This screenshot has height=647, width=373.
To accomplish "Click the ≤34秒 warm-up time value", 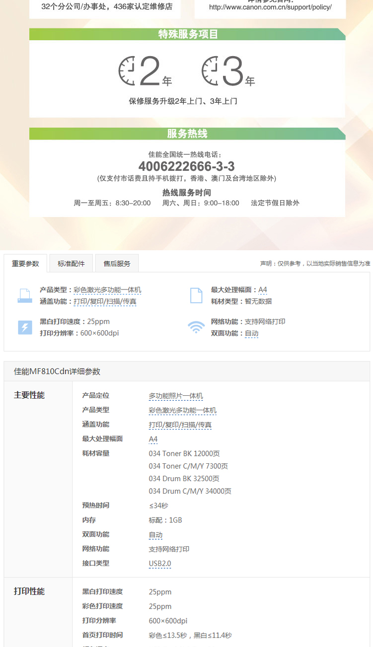I will click(x=158, y=505).
